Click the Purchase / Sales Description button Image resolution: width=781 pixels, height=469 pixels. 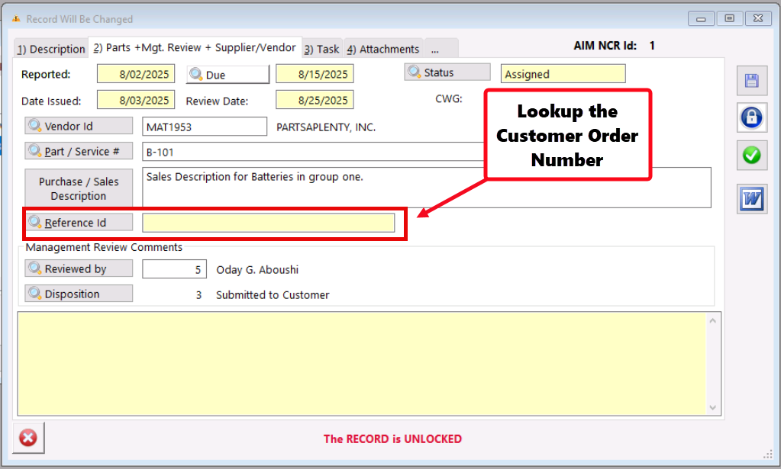pos(79,188)
